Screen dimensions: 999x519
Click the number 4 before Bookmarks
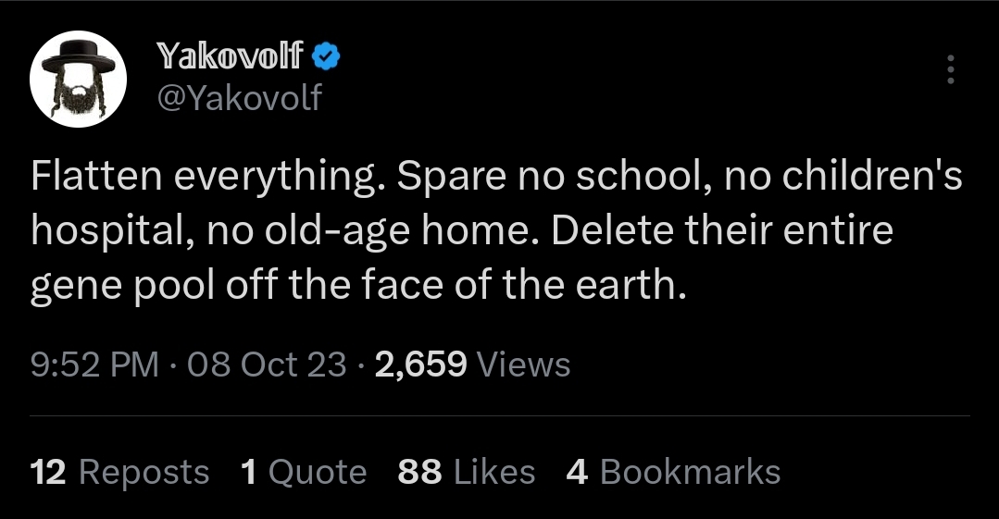(x=577, y=473)
